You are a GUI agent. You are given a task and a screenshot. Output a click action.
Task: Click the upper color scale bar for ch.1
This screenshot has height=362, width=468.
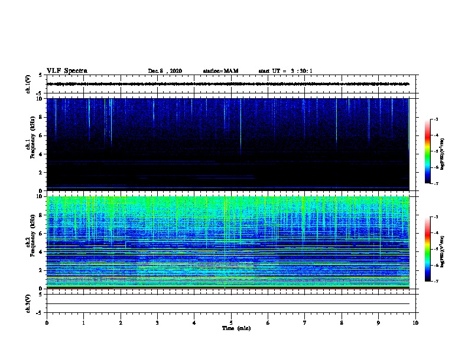click(x=427, y=151)
